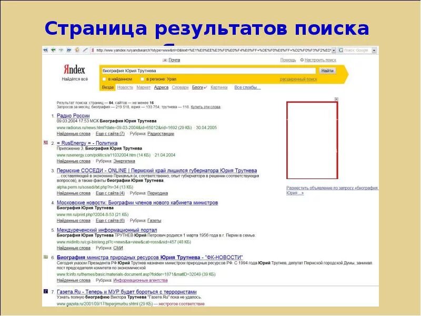Click the grey forward arrow icon
This screenshot has width=421, height=316.
[61, 50]
